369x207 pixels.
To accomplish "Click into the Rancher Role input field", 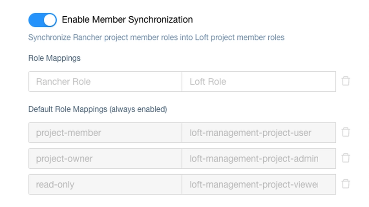I will pyautogui.click(x=105, y=82).
